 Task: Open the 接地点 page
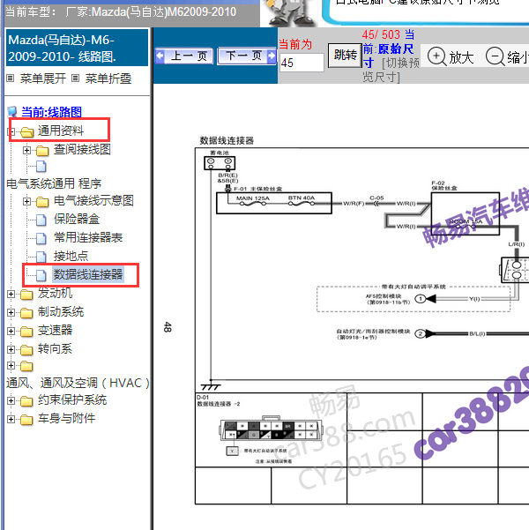click(71, 257)
